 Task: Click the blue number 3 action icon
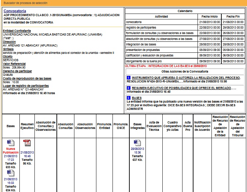point(129,98)
